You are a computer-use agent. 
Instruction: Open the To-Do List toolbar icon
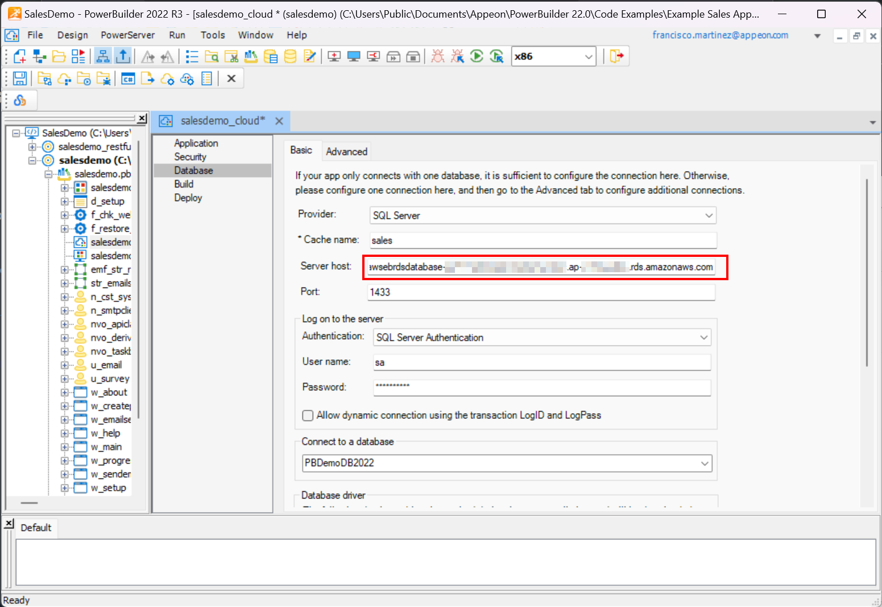[192, 56]
